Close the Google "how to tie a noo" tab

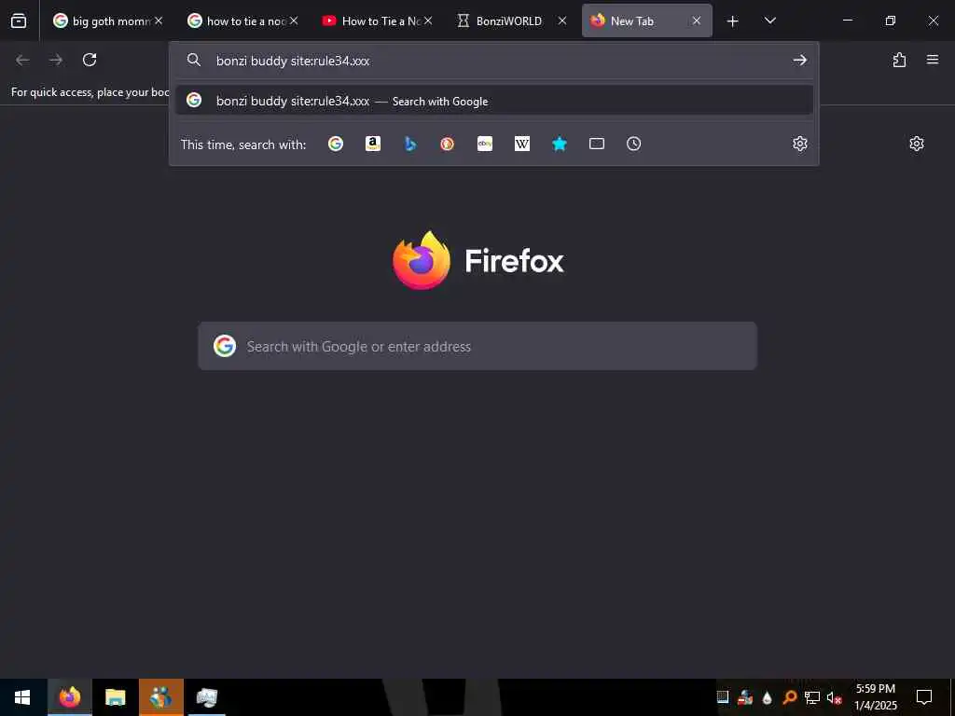click(x=294, y=21)
